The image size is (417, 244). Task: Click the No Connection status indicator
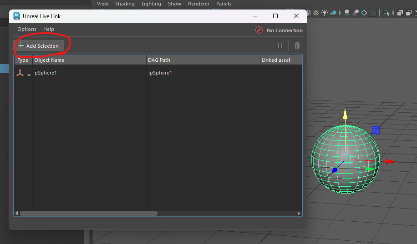pos(279,30)
